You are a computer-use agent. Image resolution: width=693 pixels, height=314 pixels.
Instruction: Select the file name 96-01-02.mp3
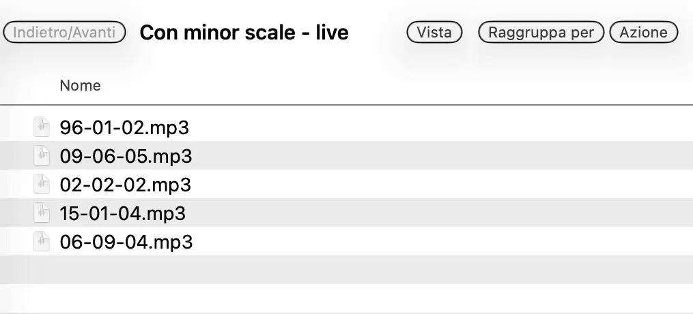(124, 127)
